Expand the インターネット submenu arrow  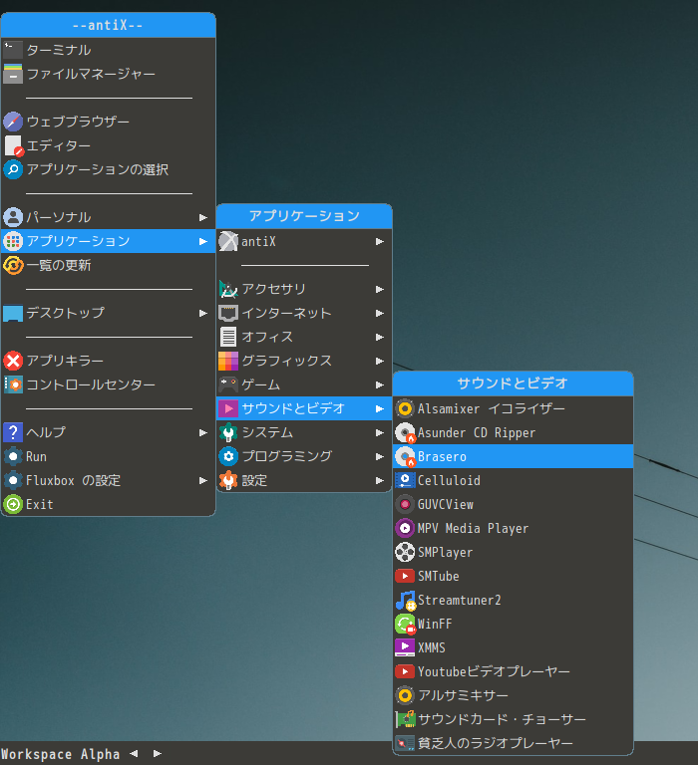click(x=380, y=313)
